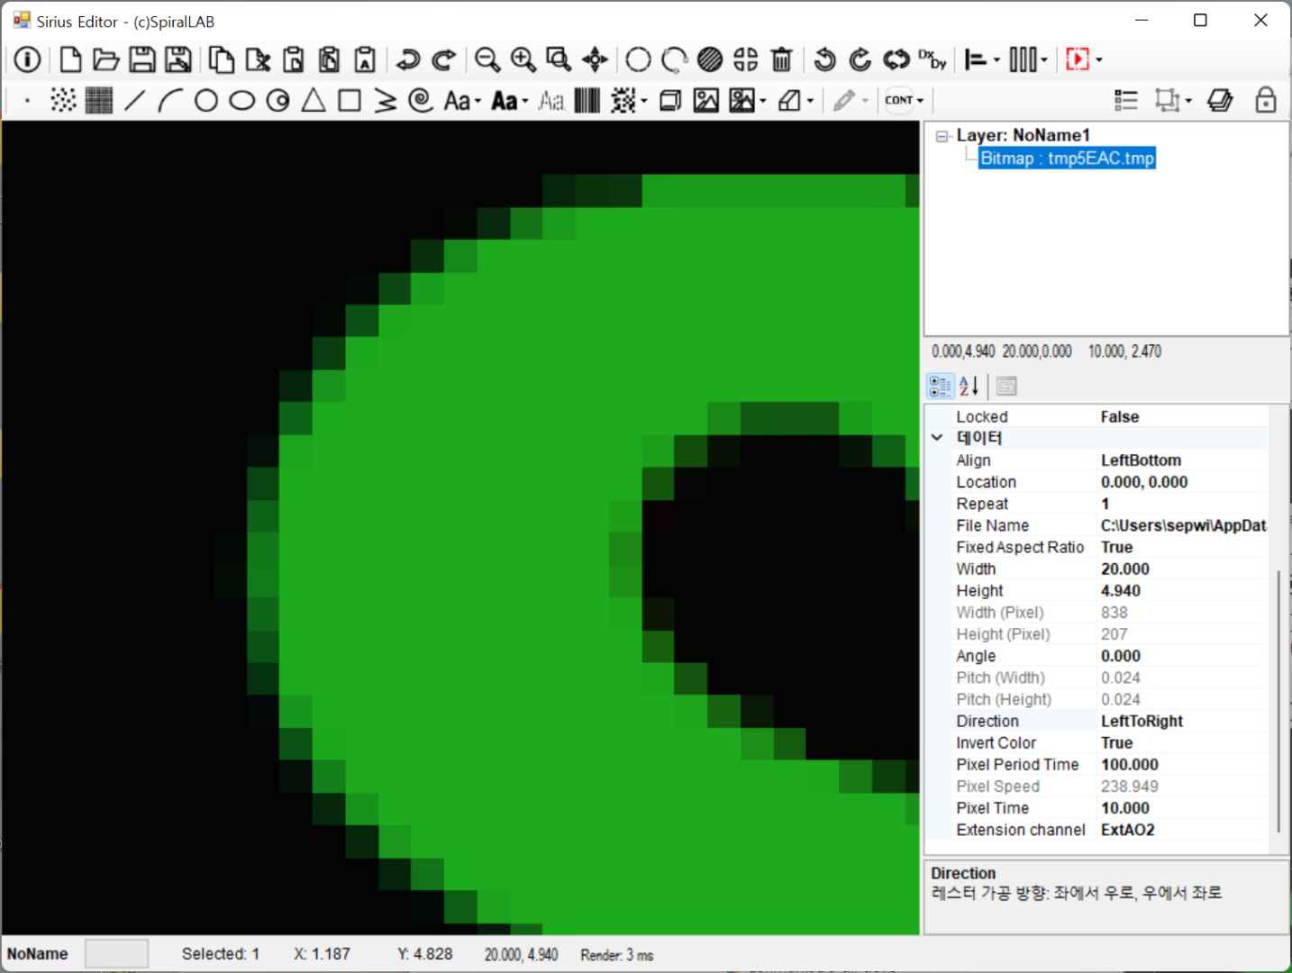Open the image variant dropdown arrow
This screenshot has width=1292, height=973.
[x=763, y=101]
